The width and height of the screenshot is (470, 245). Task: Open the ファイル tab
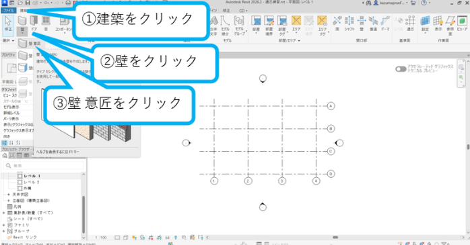point(8,11)
